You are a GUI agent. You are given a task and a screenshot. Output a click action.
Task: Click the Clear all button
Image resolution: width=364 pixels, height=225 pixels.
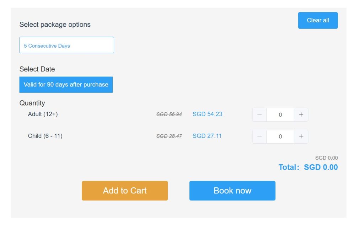pyautogui.click(x=318, y=20)
